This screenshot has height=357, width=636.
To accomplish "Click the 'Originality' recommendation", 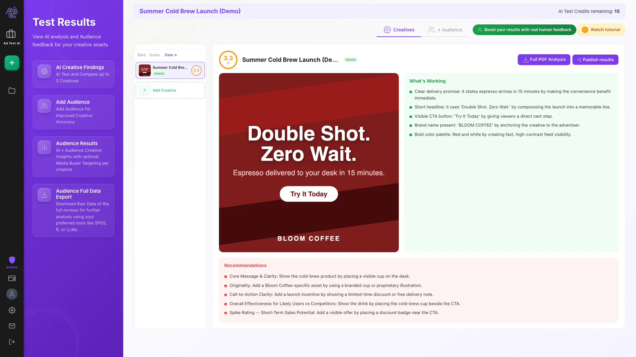I will point(323,286).
